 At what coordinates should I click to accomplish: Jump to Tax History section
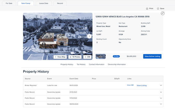point(81,64)
